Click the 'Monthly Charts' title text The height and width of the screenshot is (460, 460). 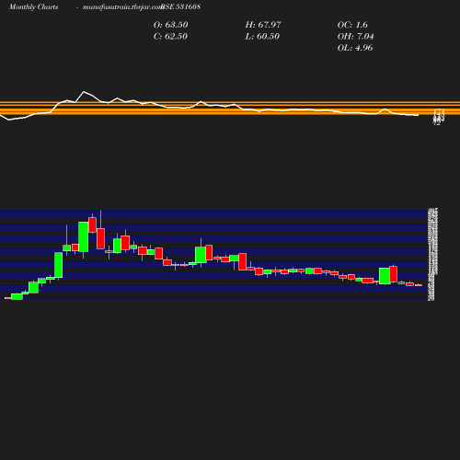click(x=34, y=7)
